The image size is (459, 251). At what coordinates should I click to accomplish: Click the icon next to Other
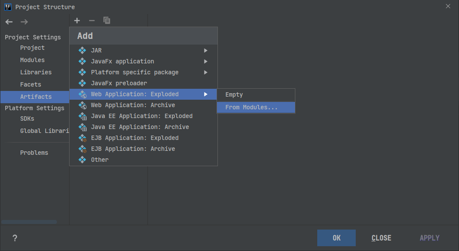tap(82, 160)
